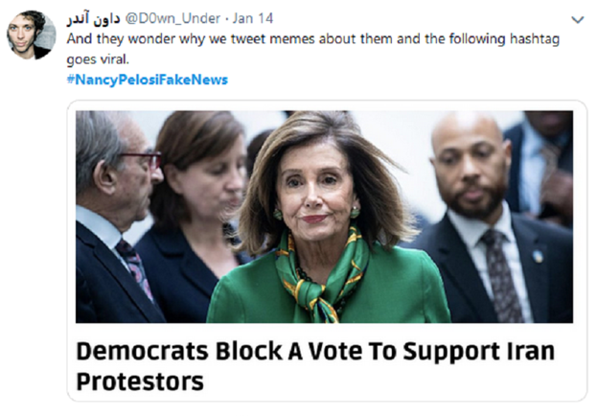Expand the tweet options chevron menu
Viewport: 597px width, 416px height.
tap(578, 19)
